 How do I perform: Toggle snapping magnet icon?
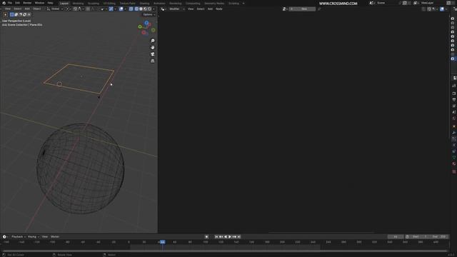click(75, 9)
